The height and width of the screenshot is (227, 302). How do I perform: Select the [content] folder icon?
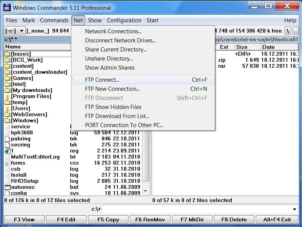(x=8, y=66)
